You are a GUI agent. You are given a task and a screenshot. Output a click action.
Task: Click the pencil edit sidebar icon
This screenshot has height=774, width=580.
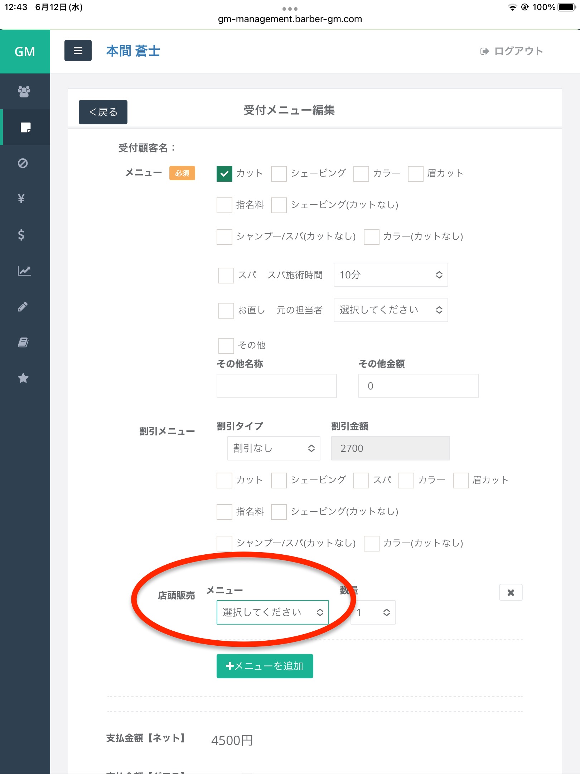point(23,307)
